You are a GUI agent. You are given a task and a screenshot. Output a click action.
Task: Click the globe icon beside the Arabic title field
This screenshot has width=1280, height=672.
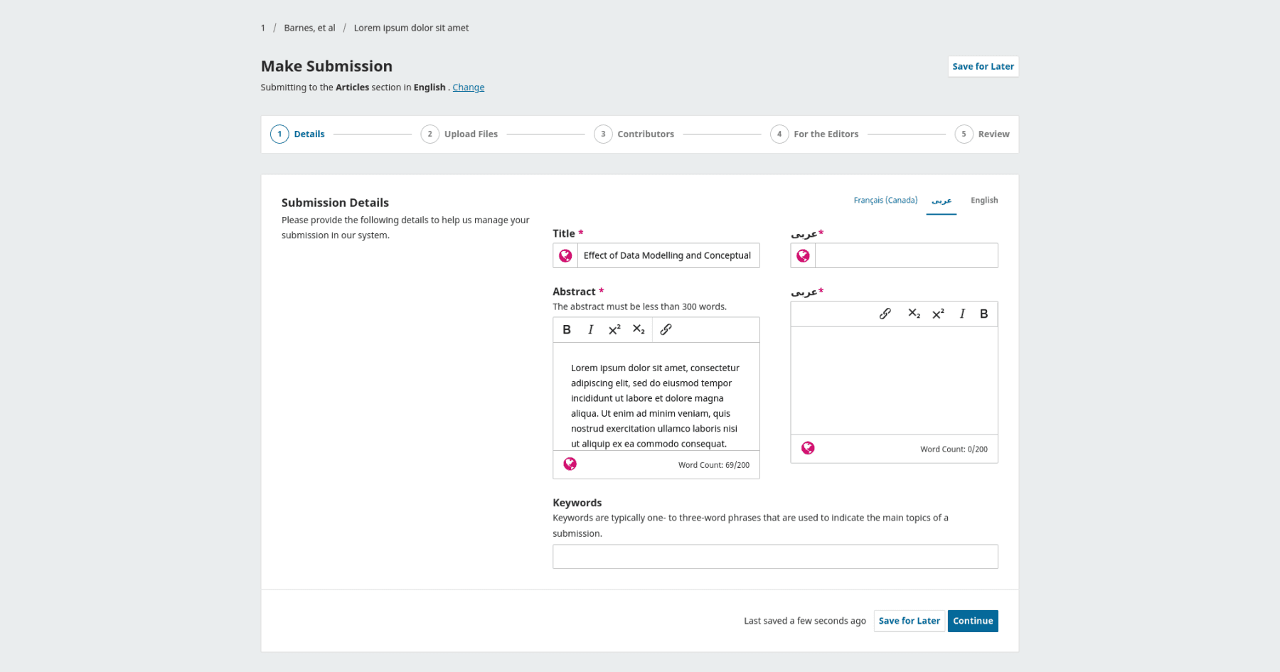point(803,255)
